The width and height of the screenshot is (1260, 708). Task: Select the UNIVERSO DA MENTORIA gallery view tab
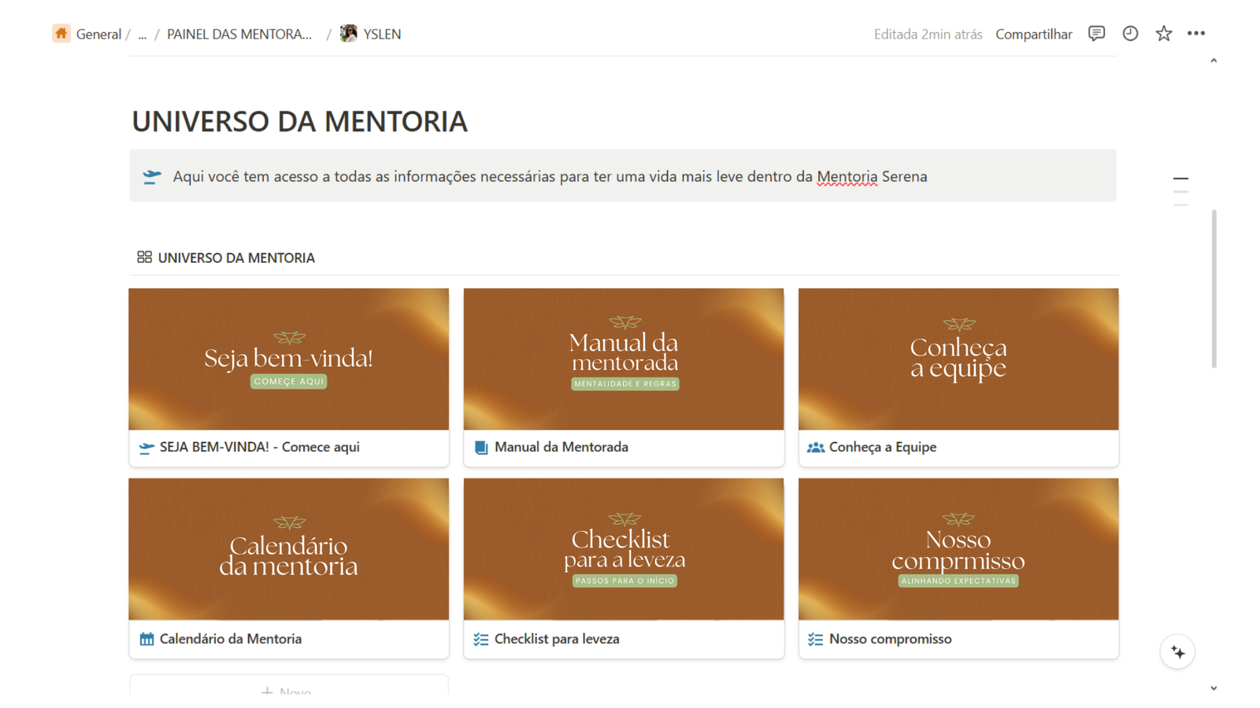(226, 258)
